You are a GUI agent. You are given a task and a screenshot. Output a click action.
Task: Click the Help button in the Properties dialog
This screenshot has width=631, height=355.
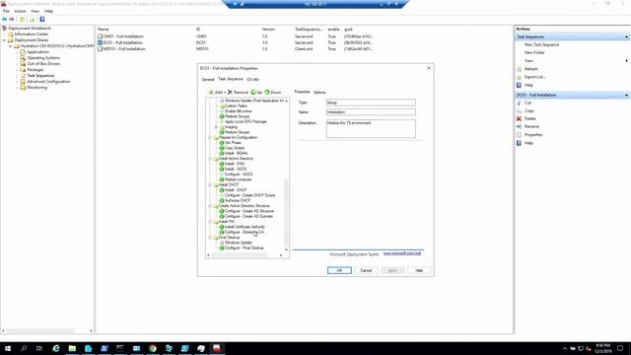(419, 270)
